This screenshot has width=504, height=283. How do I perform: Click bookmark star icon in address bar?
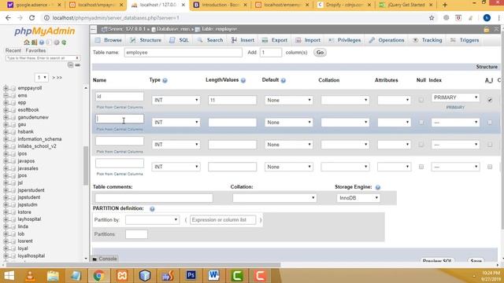pos(432,18)
